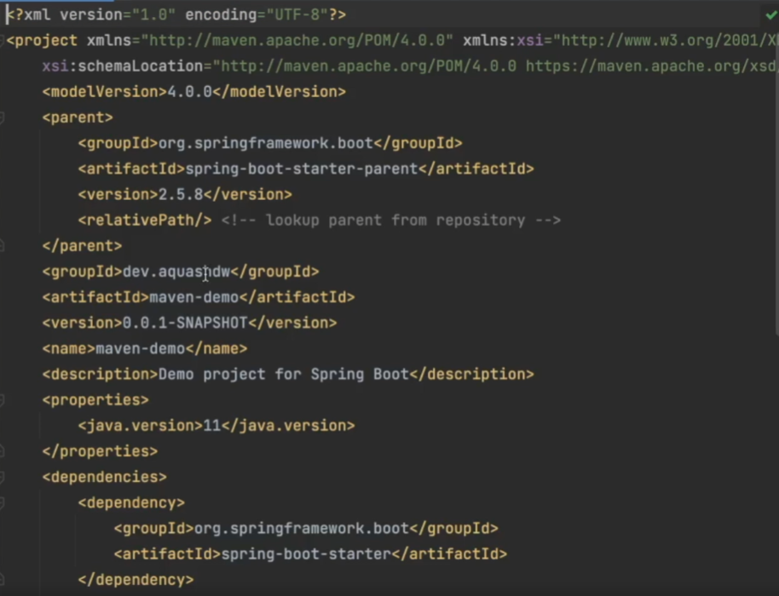This screenshot has width=779, height=596.
Task: Collapse the <dependencies> block fold marker
Action: tap(2, 477)
